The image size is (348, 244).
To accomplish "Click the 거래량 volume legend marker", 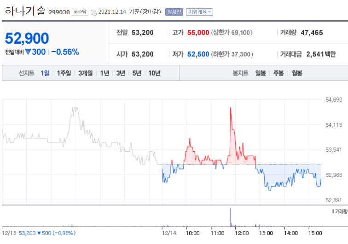I will tap(333, 211).
